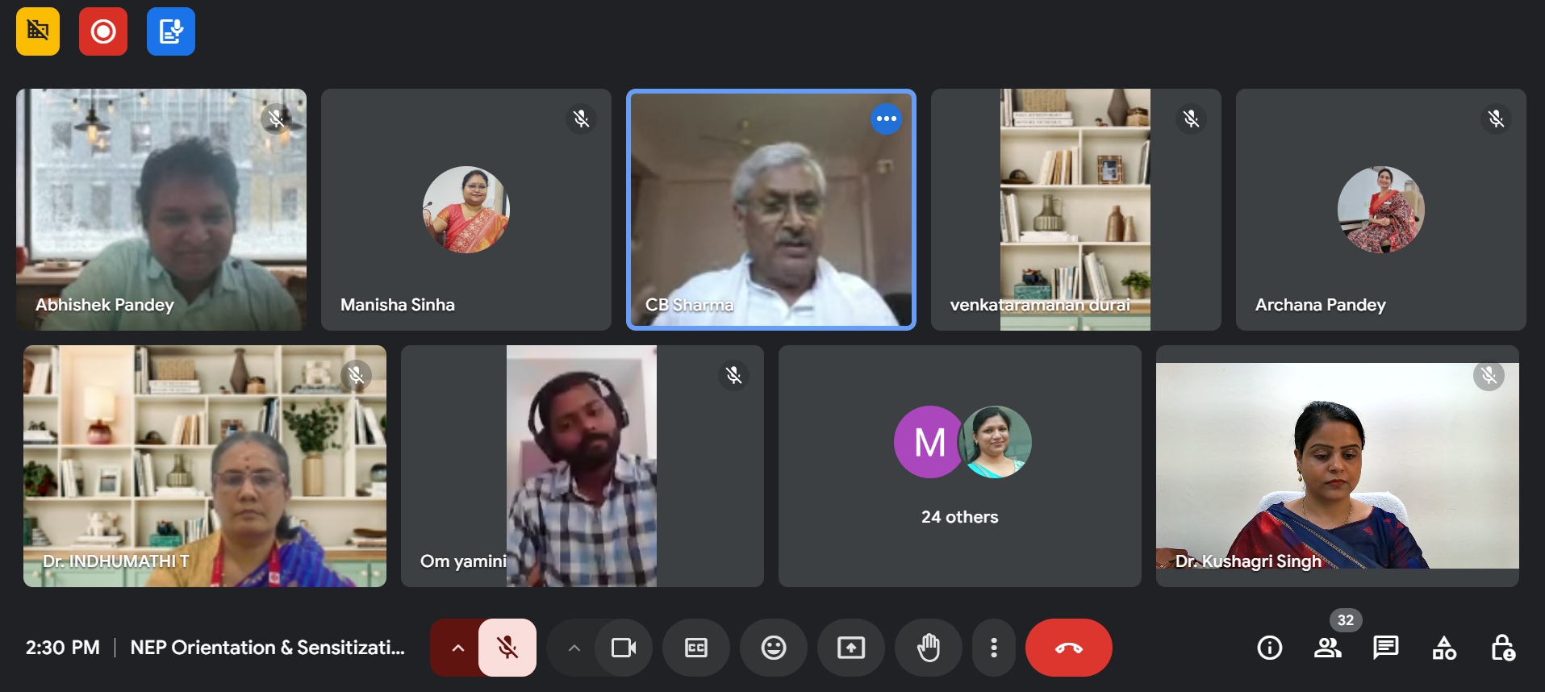1545x692 pixels.
Task: Raise your hand in the meeting
Action: tap(928, 648)
